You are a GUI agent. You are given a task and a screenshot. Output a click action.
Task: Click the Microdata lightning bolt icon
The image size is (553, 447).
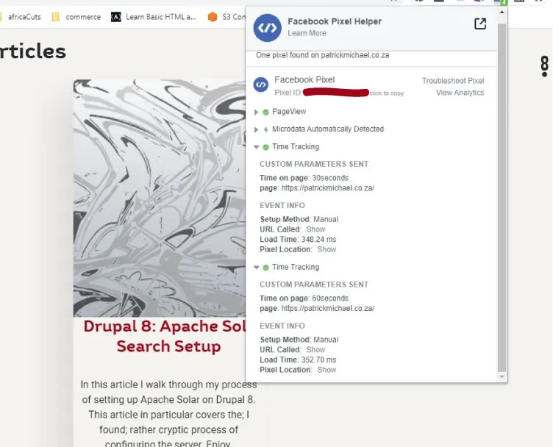pyautogui.click(x=265, y=129)
